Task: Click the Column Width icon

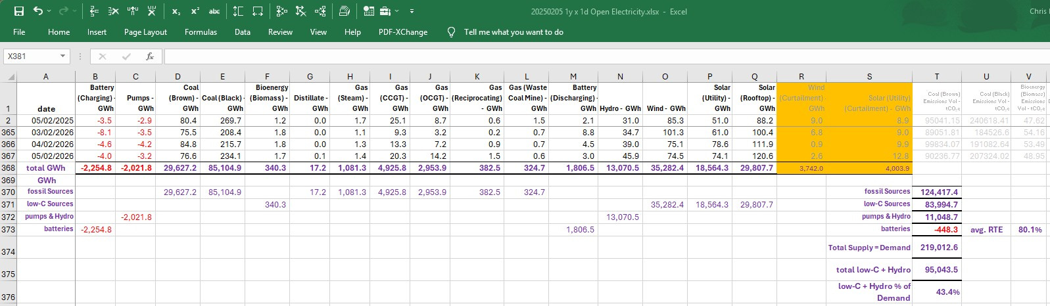Action: coord(258,11)
